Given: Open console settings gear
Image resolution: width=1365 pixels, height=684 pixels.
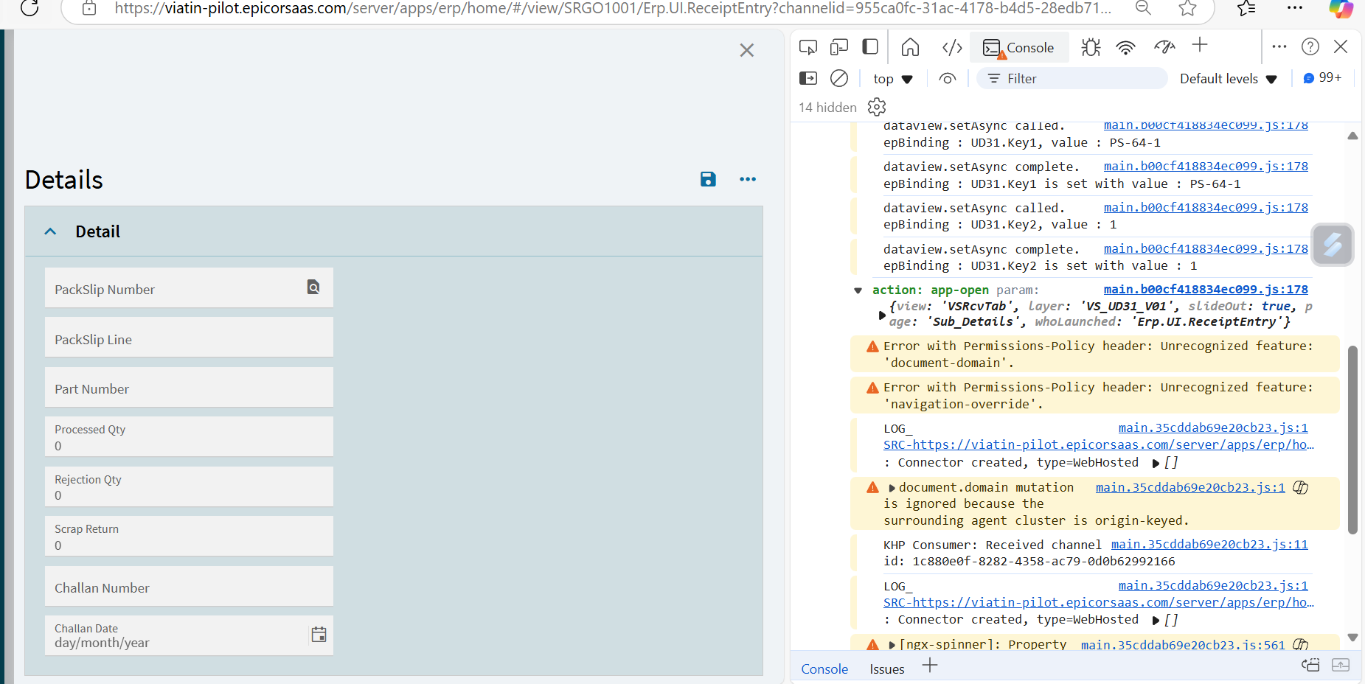Looking at the screenshot, I should pyautogui.click(x=877, y=107).
